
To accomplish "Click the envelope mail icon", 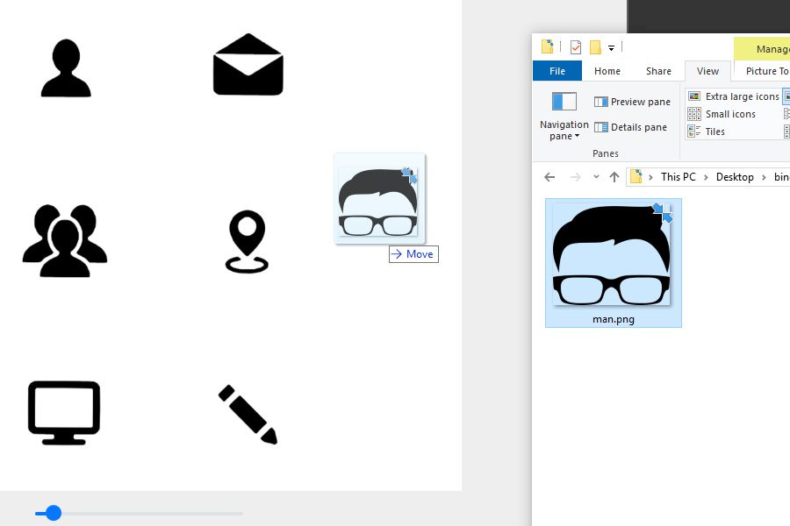I will click(x=248, y=64).
